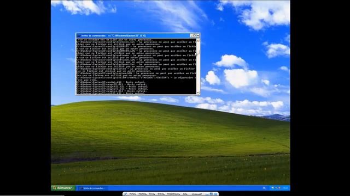Open the démarrer Start menu
Viewport: 350px width, 196px height.
63,188
